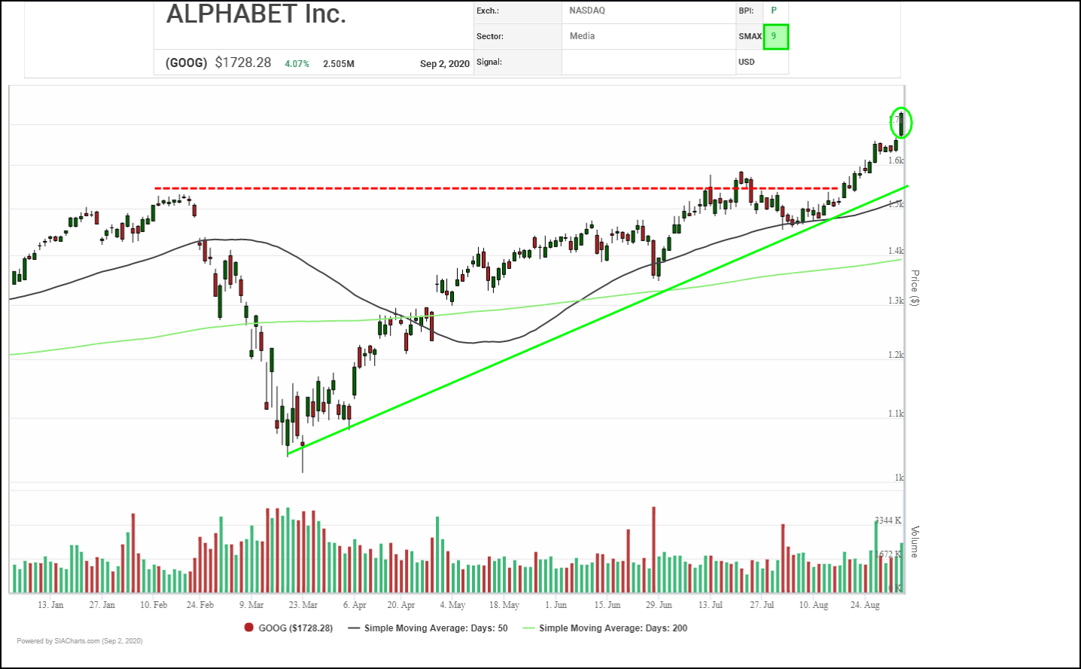
Task: Select the Media sector field
Action: (x=582, y=36)
